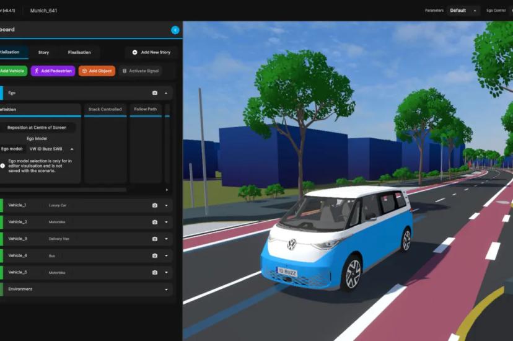This screenshot has height=341, width=513.
Task: Collapse the Ego row
Action: 166,93
